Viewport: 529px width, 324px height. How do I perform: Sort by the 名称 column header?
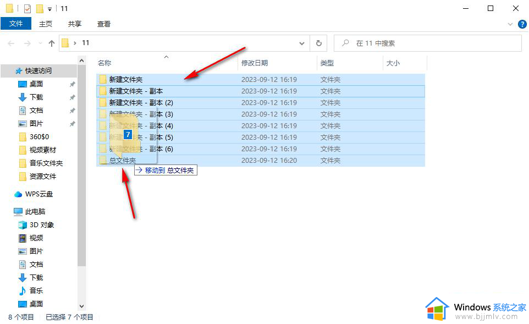(x=104, y=63)
